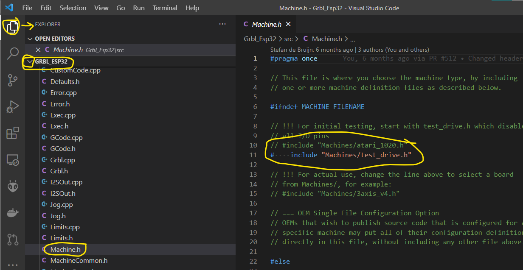The height and width of the screenshot is (270, 523).
Task: Open the Run and Debug view
Action: [12, 106]
